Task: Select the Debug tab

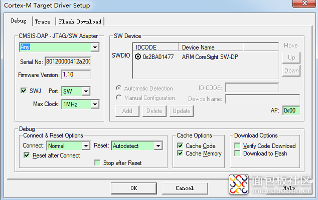Action: (x=20, y=21)
